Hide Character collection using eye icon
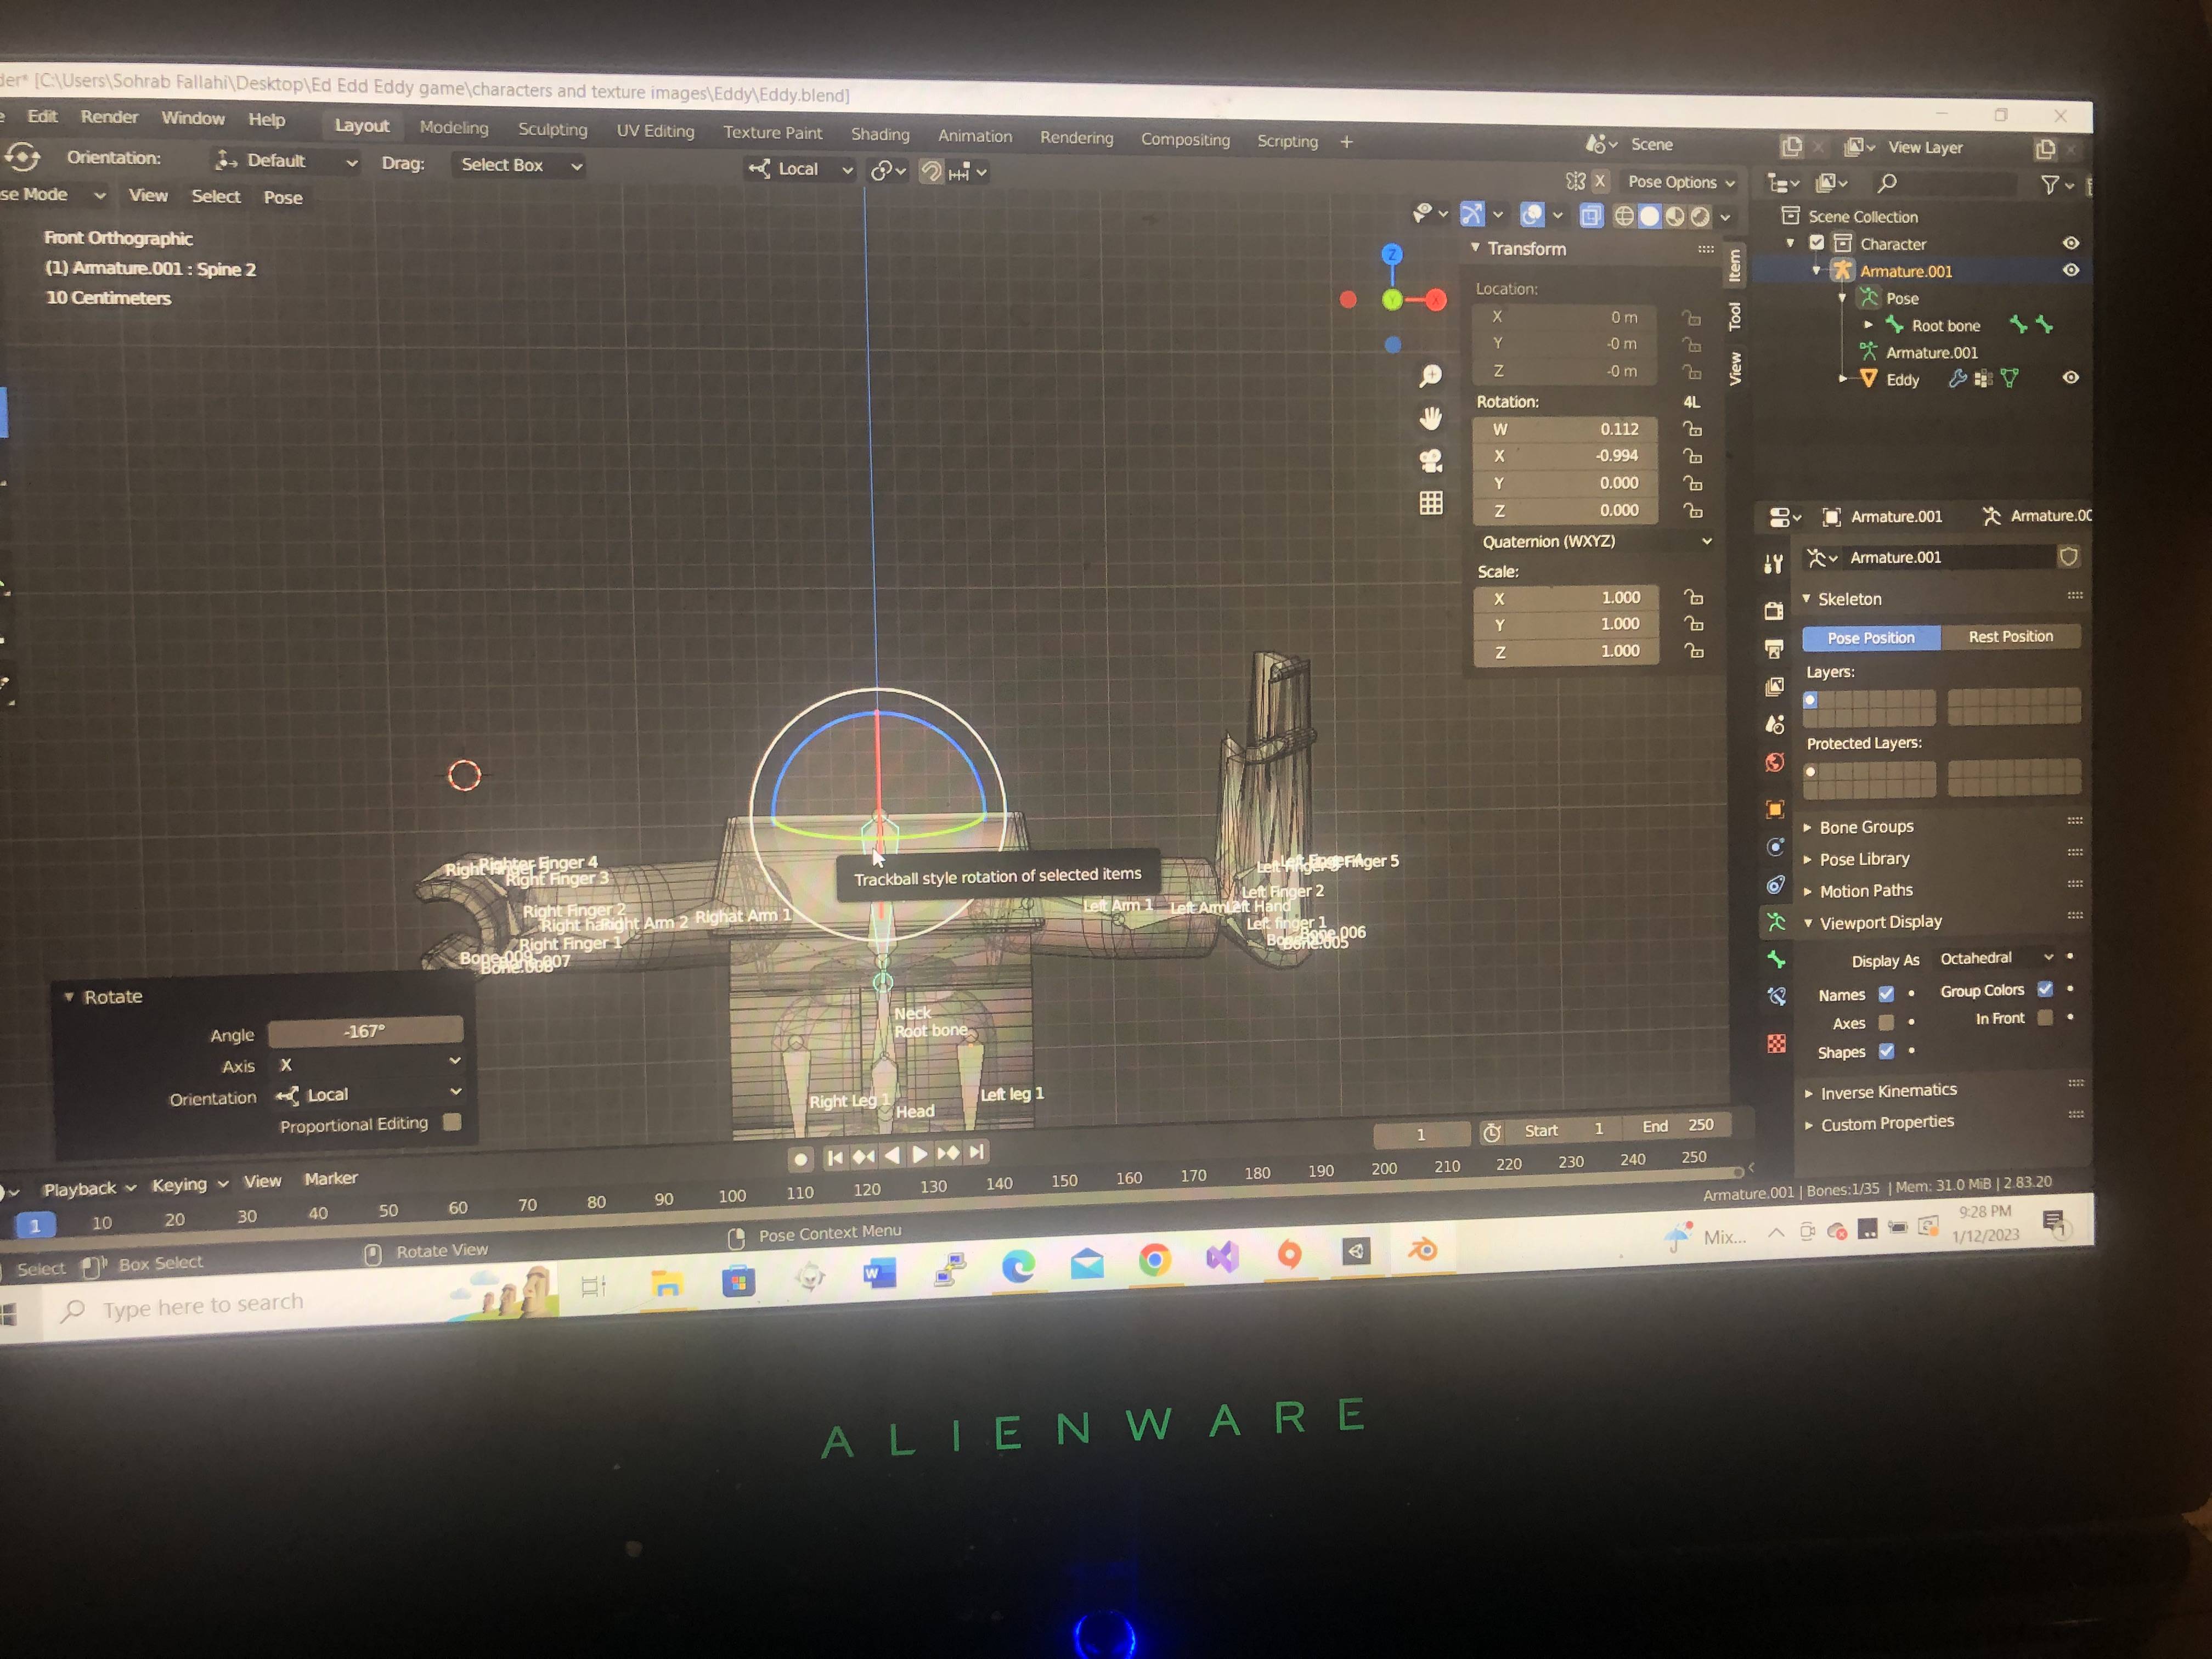The height and width of the screenshot is (1659, 2212). [2070, 243]
